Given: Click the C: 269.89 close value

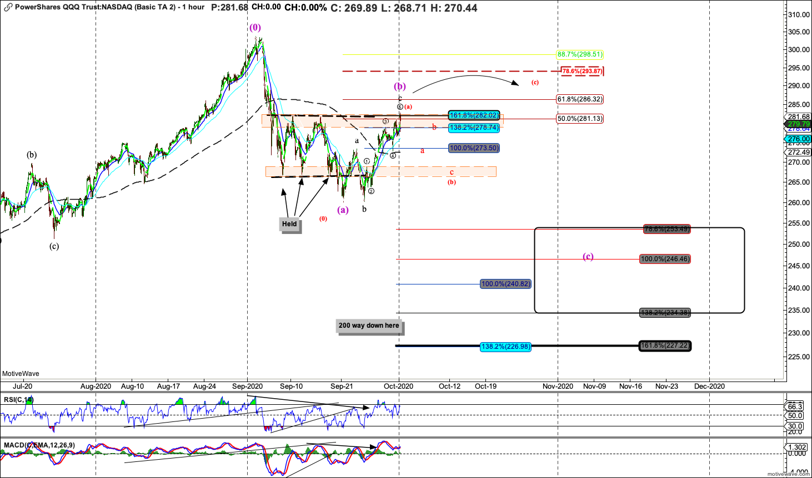Looking at the screenshot, I should point(354,8).
